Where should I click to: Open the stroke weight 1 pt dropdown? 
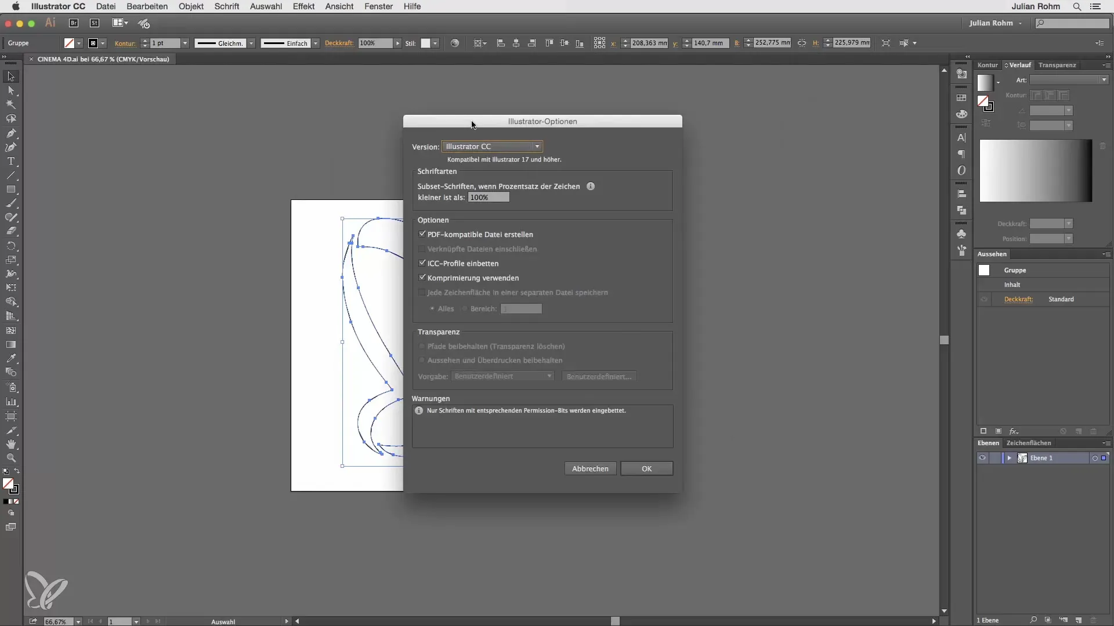click(185, 43)
